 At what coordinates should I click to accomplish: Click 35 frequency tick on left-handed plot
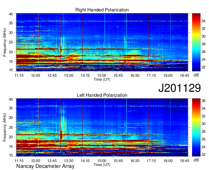(11, 108)
